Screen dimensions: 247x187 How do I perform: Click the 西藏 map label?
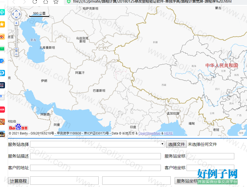(x=164, y=85)
